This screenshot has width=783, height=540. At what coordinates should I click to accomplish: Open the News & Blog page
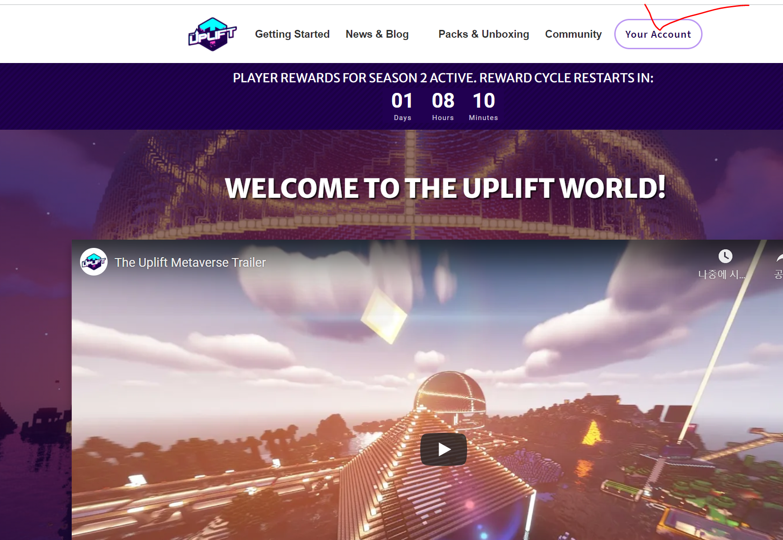[x=377, y=34]
